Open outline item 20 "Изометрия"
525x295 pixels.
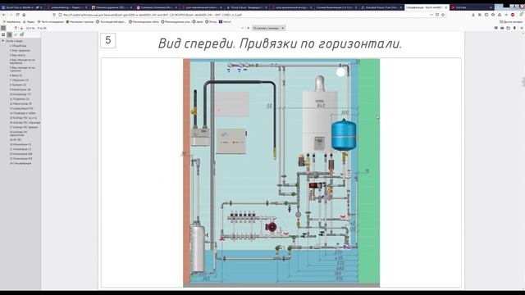tap(20, 144)
